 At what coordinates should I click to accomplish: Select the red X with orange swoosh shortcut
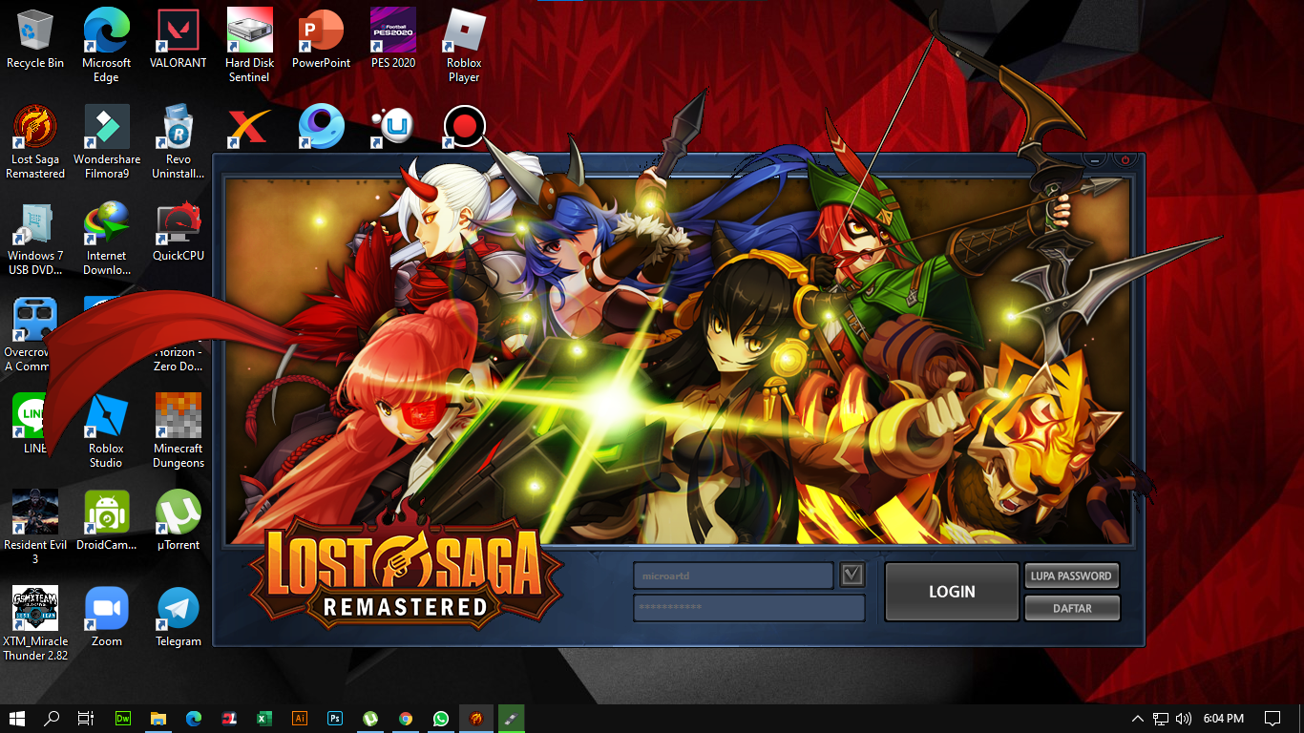pyautogui.click(x=250, y=127)
